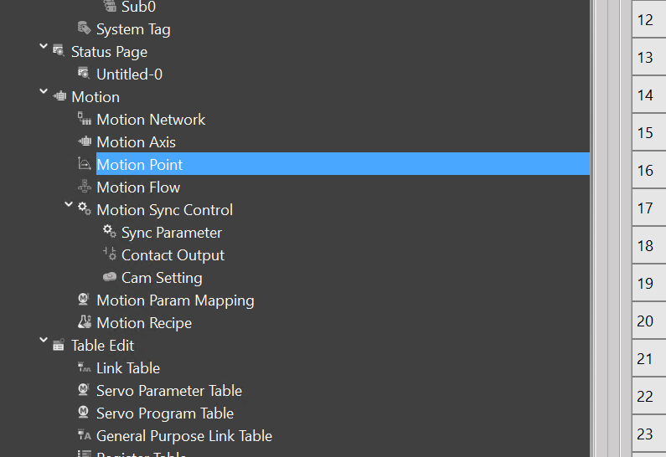Open the Untitled-0 status page
The width and height of the screenshot is (666, 457).
click(x=129, y=74)
